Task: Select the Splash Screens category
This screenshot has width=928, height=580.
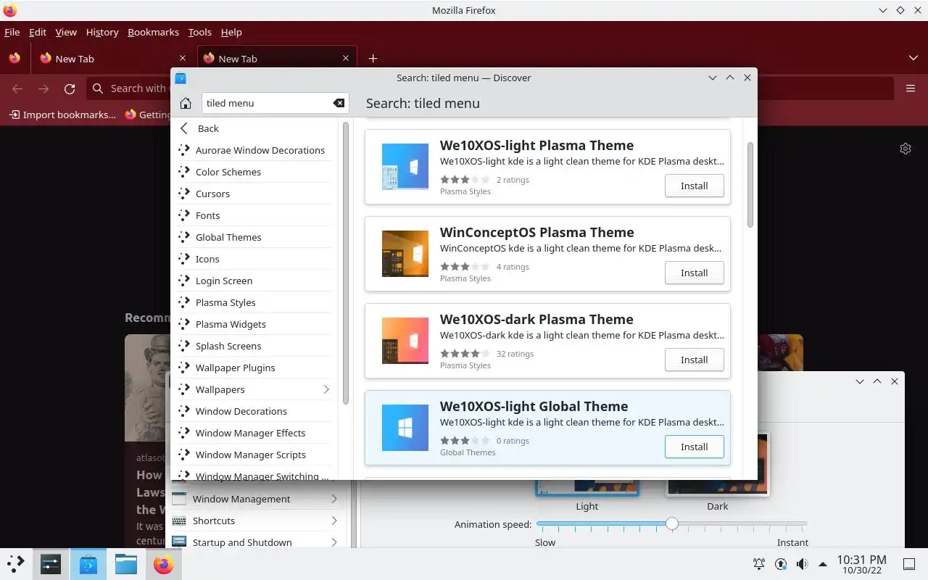Action: [254, 346]
